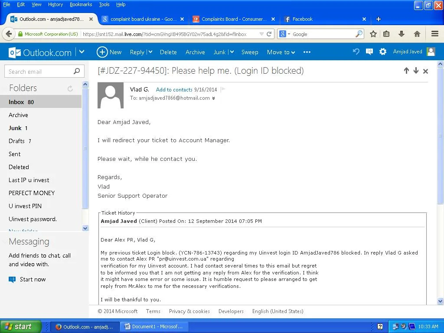
Task: Open the downloads arrow icon
Action: (401, 34)
